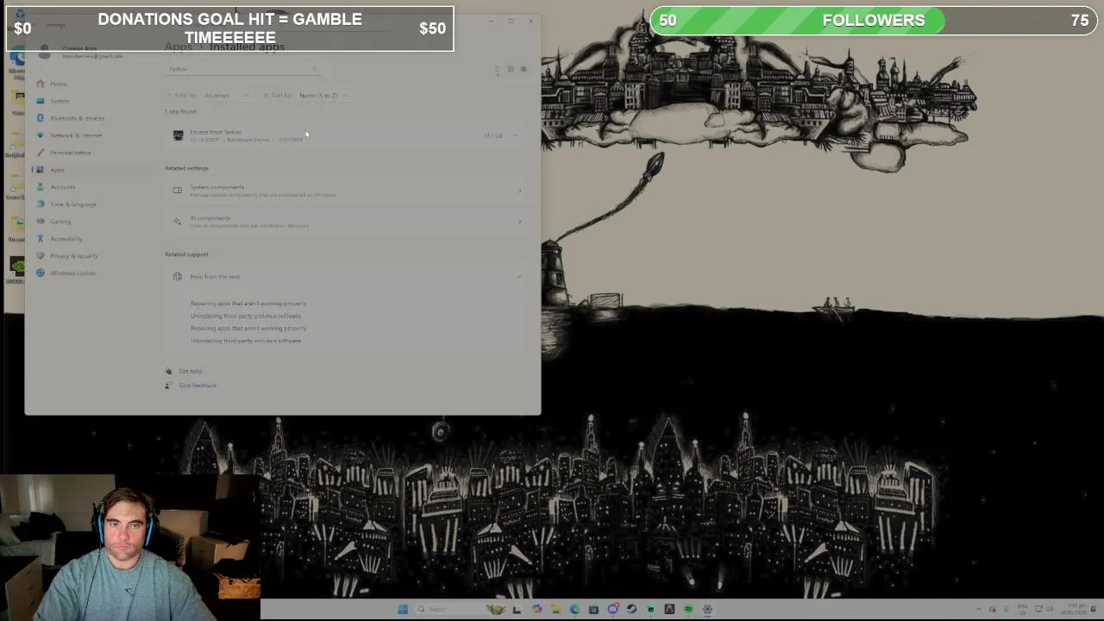The width and height of the screenshot is (1104, 621).
Task: Click the user account profile in Settings
Action: click(82, 53)
